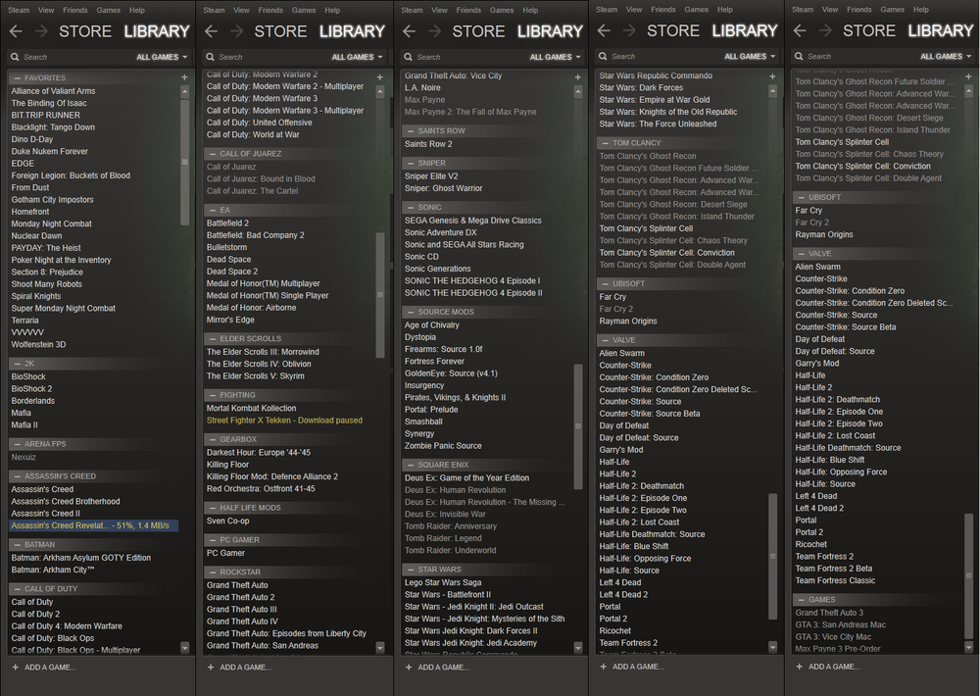
Task: Select Star Wars: Dark Forces
Action: click(x=641, y=87)
